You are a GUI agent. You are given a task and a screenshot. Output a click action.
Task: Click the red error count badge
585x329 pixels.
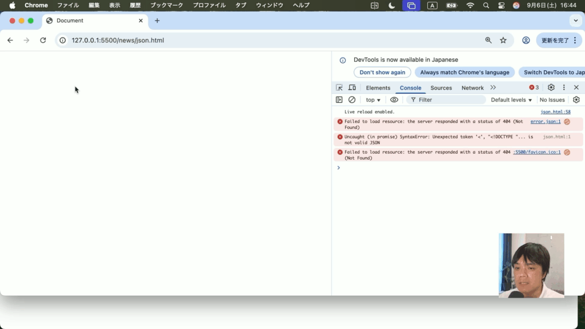pyautogui.click(x=534, y=87)
